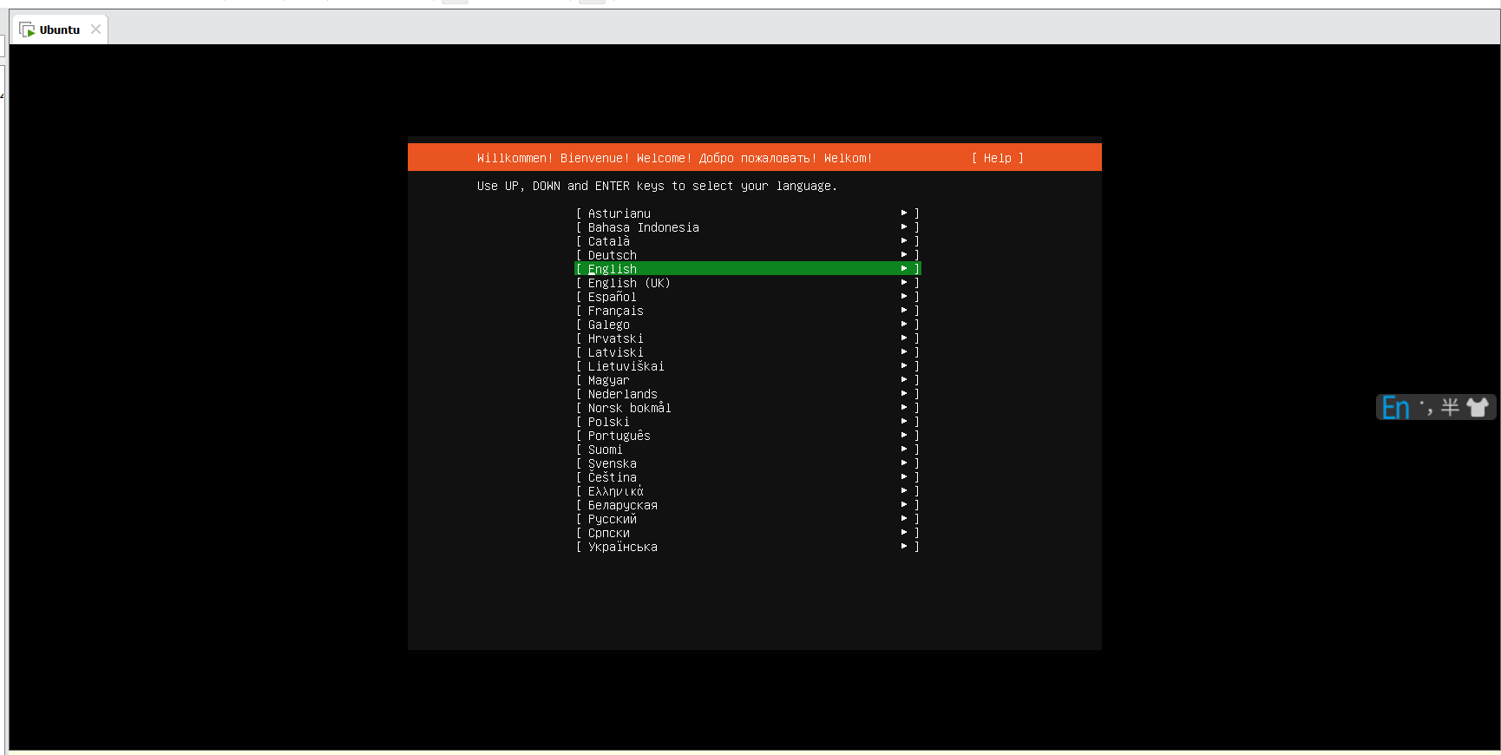
Task: Switch to the Ubuntu VM tab
Action: point(59,30)
